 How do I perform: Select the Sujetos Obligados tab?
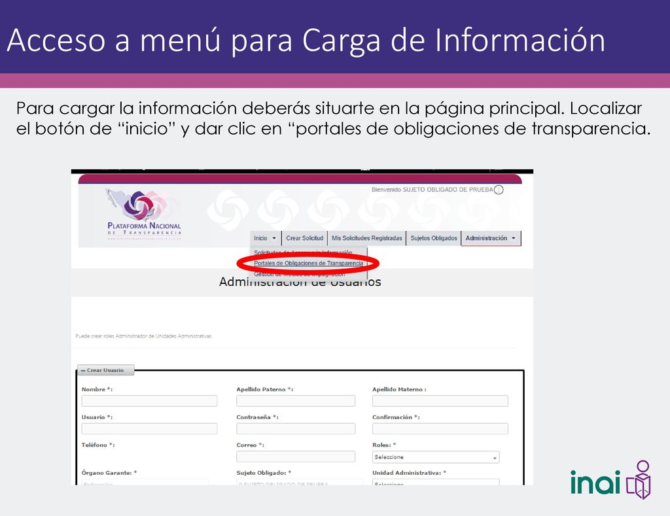click(434, 238)
